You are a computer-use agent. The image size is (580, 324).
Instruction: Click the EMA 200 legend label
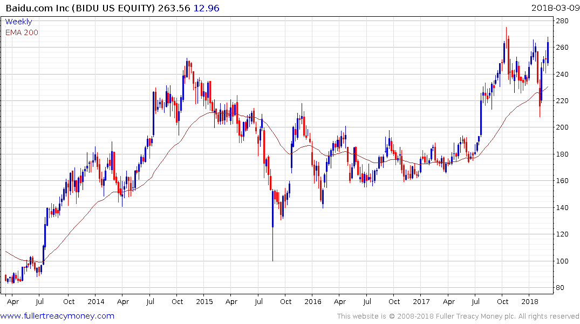pos(22,32)
